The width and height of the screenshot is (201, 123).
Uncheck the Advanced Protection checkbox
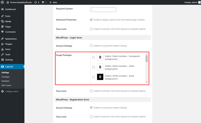91,20
